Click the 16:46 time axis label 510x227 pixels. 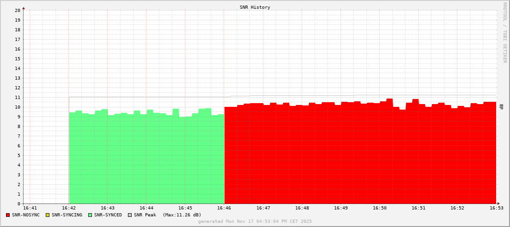(x=224, y=209)
